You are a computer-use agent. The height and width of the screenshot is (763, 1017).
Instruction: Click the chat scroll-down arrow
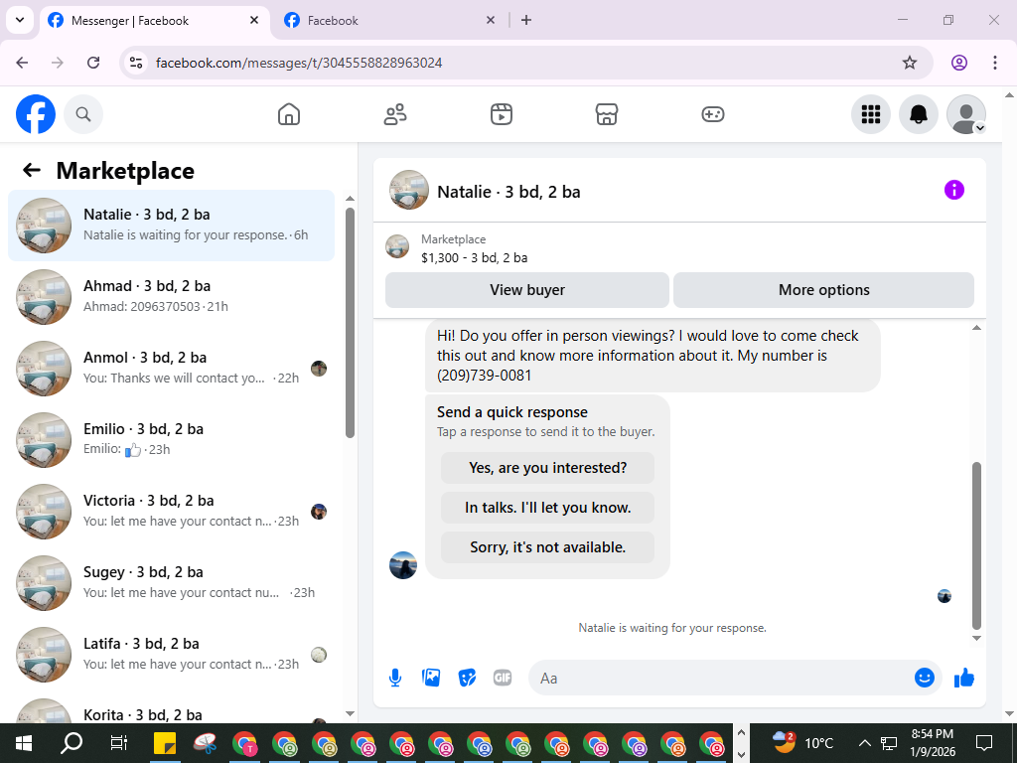(977, 639)
